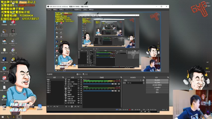Remove selected scene with the minus icon
Screen dimensions: 212x119
pos(51,106)
